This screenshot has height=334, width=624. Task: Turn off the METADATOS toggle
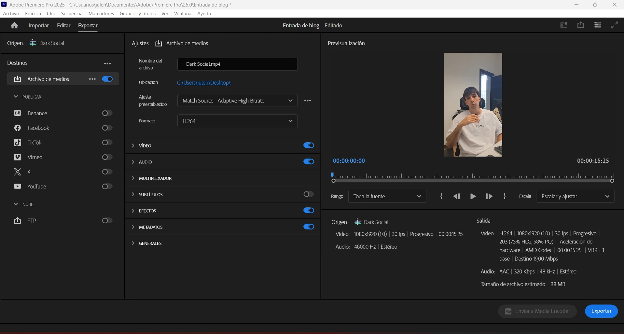309,227
